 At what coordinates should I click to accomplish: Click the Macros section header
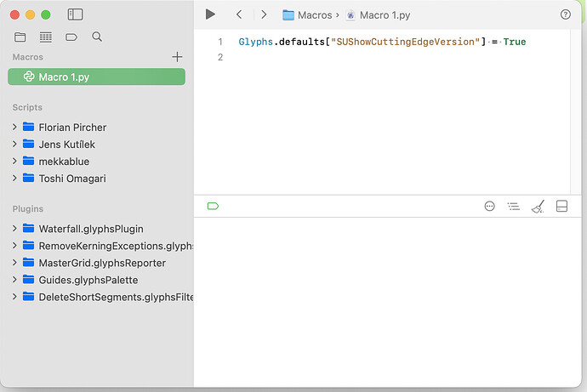pos(28,57)
